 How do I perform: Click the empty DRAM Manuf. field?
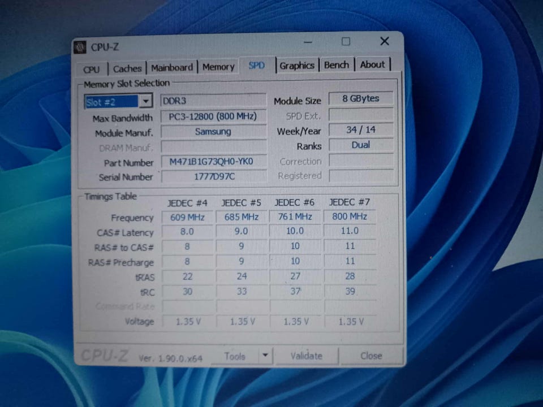click(x=213, y=147)
